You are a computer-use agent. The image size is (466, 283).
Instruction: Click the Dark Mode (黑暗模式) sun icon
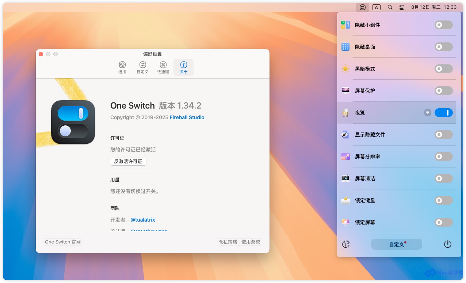pyautogui.click(x=345, y=69)
